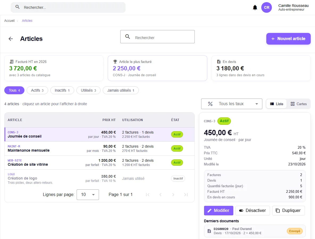Select the Tous filter chip

[x=14, y=91]
